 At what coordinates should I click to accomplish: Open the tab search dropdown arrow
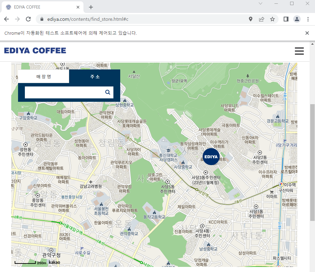[261, 3]
